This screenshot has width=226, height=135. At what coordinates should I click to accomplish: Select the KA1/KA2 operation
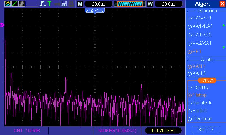[200, 35]
